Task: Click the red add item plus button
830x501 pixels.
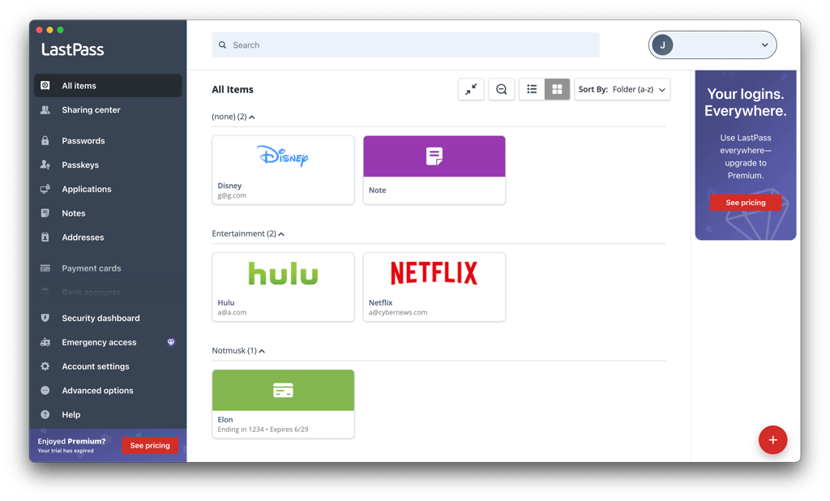Action: [772, 439]
